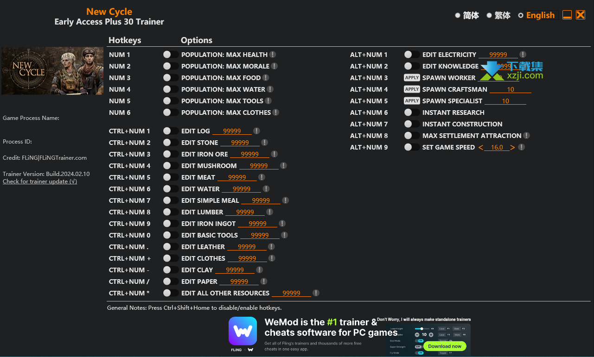Click the "Credit: FLiNG|FLiNGTrainer.com" text
Viewport: 594px width, 357px height.
pos(45,157)
